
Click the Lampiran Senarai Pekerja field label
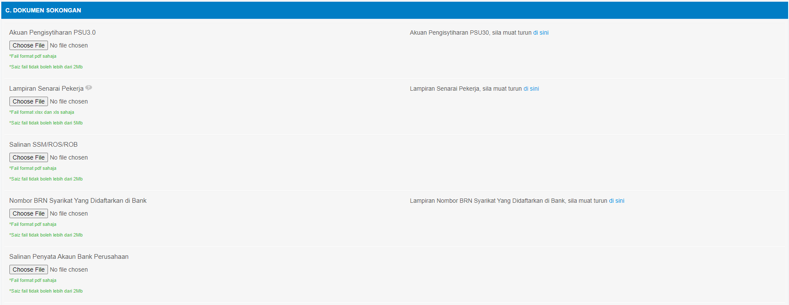(x=46, y=89)
